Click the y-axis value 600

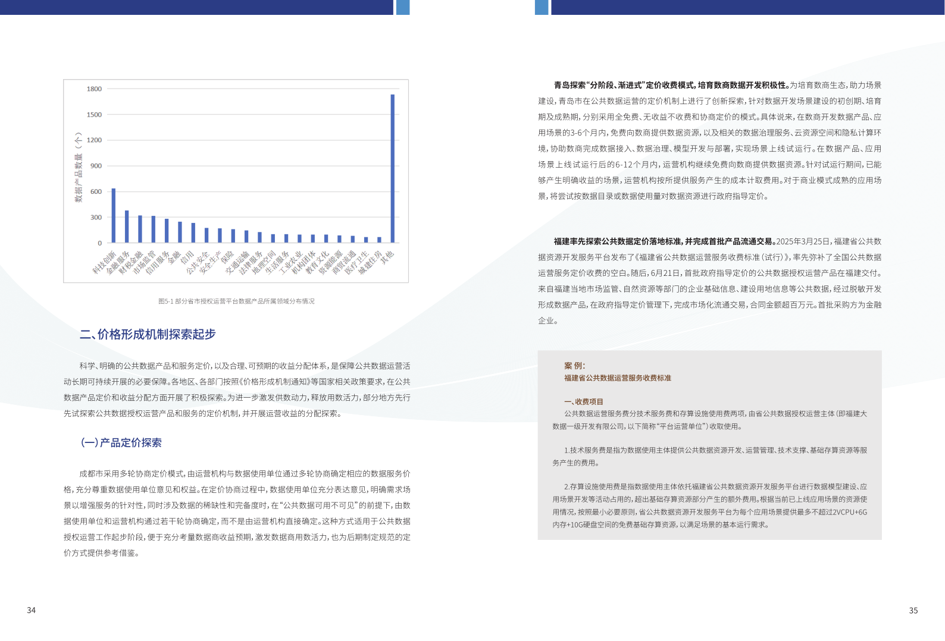tap(96, 191)
